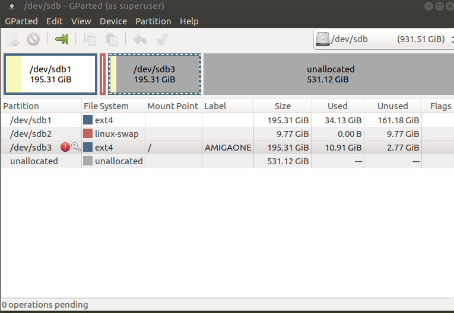
Task: Click the linux-swap red color swatch
Action: click(88, 134)
